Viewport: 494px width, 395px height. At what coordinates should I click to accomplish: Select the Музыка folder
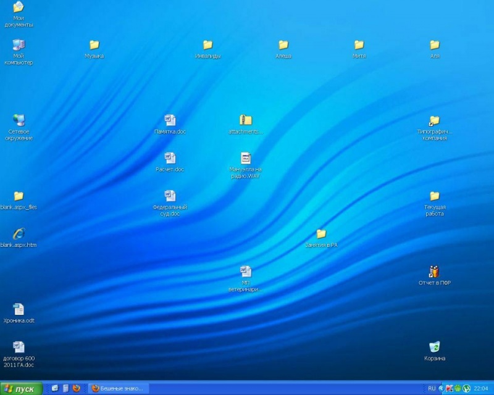[x=94, y=45]
